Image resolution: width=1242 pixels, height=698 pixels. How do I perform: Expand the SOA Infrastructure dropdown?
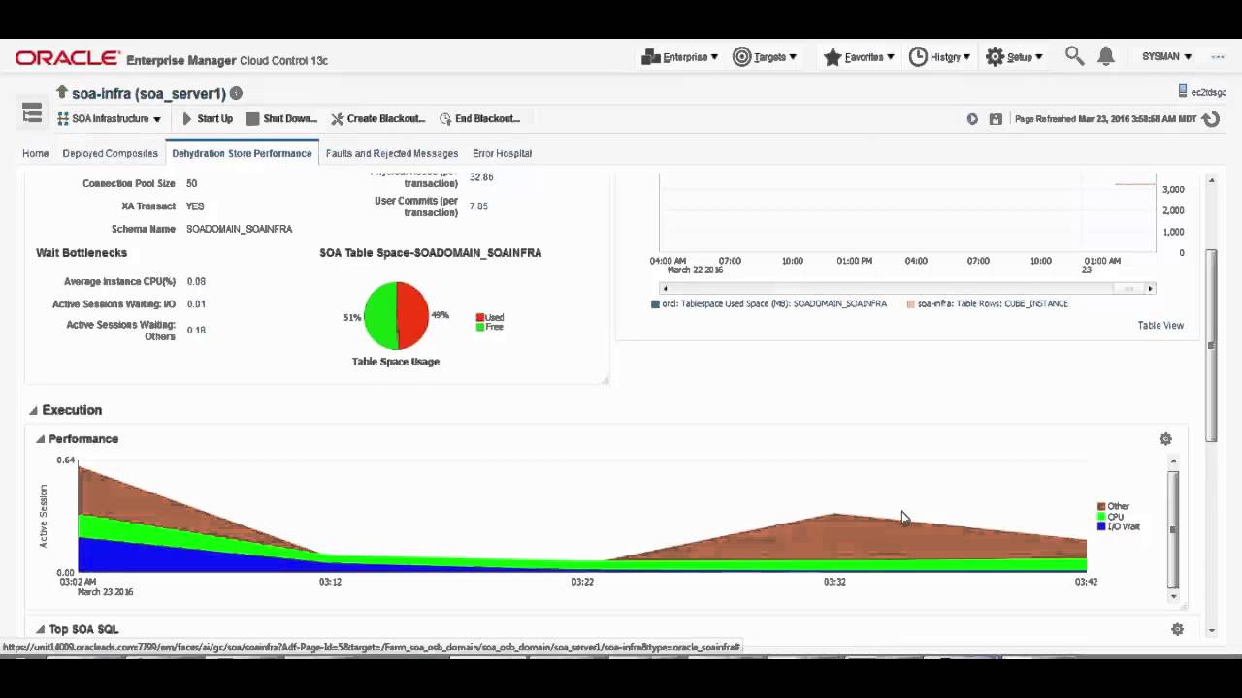coord(108,118)
